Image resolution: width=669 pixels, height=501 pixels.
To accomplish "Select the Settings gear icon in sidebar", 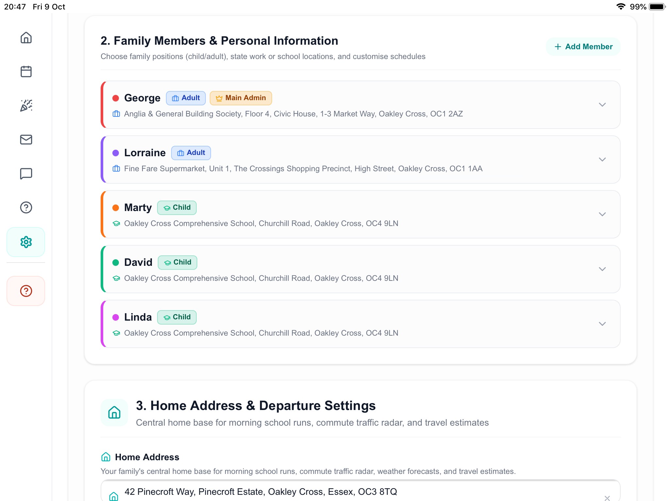I will click(x=26, y=242).
